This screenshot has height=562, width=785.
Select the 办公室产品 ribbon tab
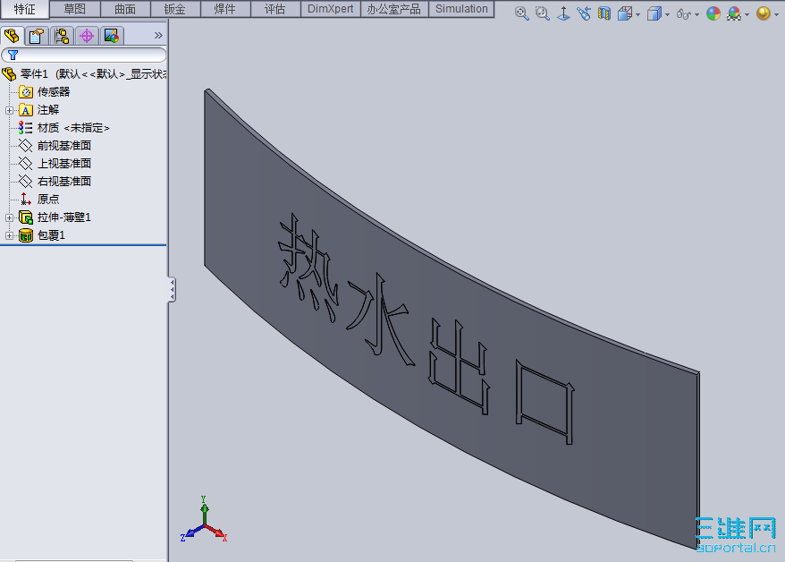pos(394,9)
